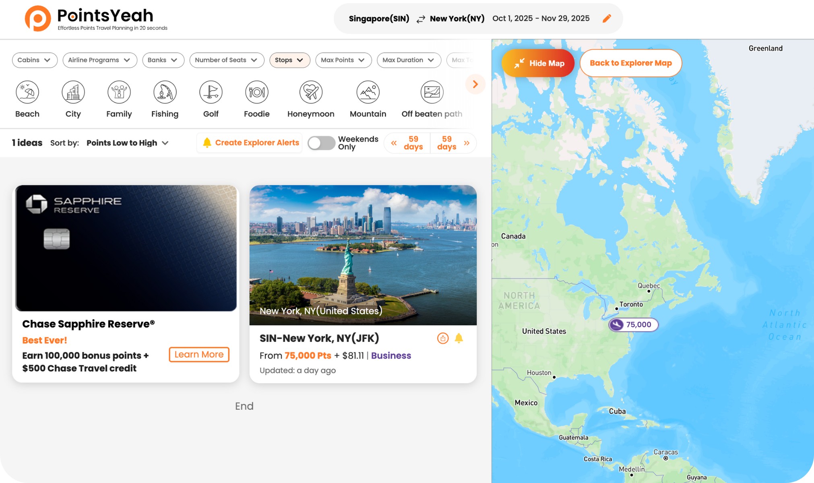Click the Best Ever! text
This screenshot has width=814, height=483.
click(x=45, y=341)
